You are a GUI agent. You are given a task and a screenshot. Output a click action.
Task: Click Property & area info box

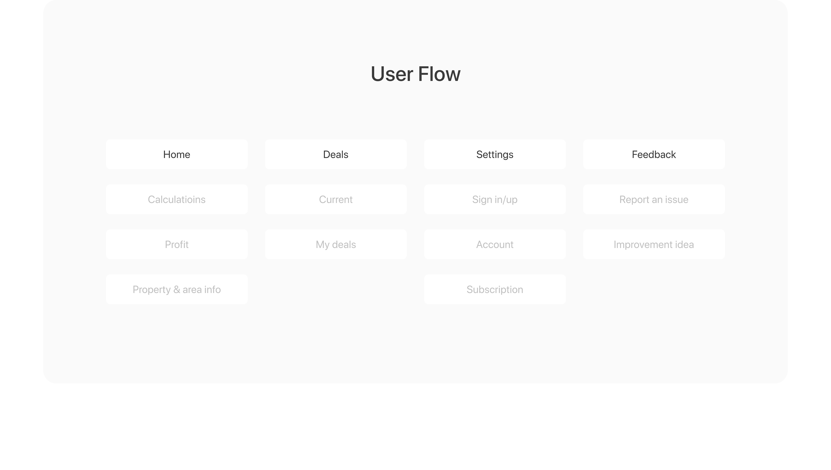click(x=177, y=290)
